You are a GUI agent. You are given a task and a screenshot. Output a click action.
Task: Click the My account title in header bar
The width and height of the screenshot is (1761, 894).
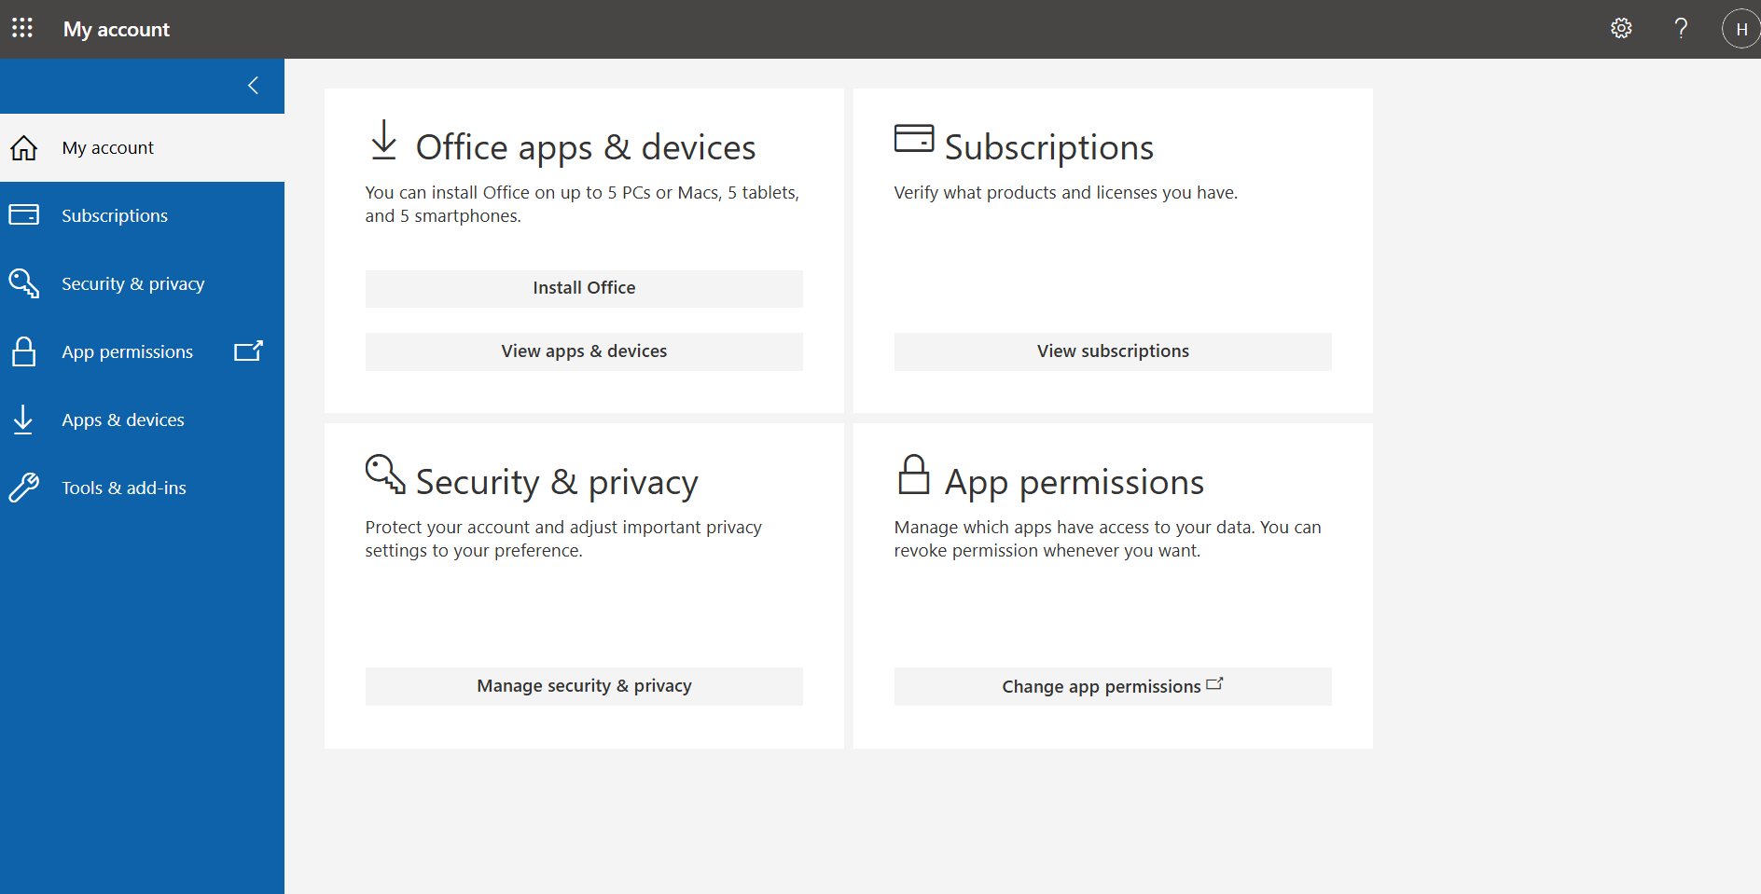pyautogui.click(x=117, y=29)
